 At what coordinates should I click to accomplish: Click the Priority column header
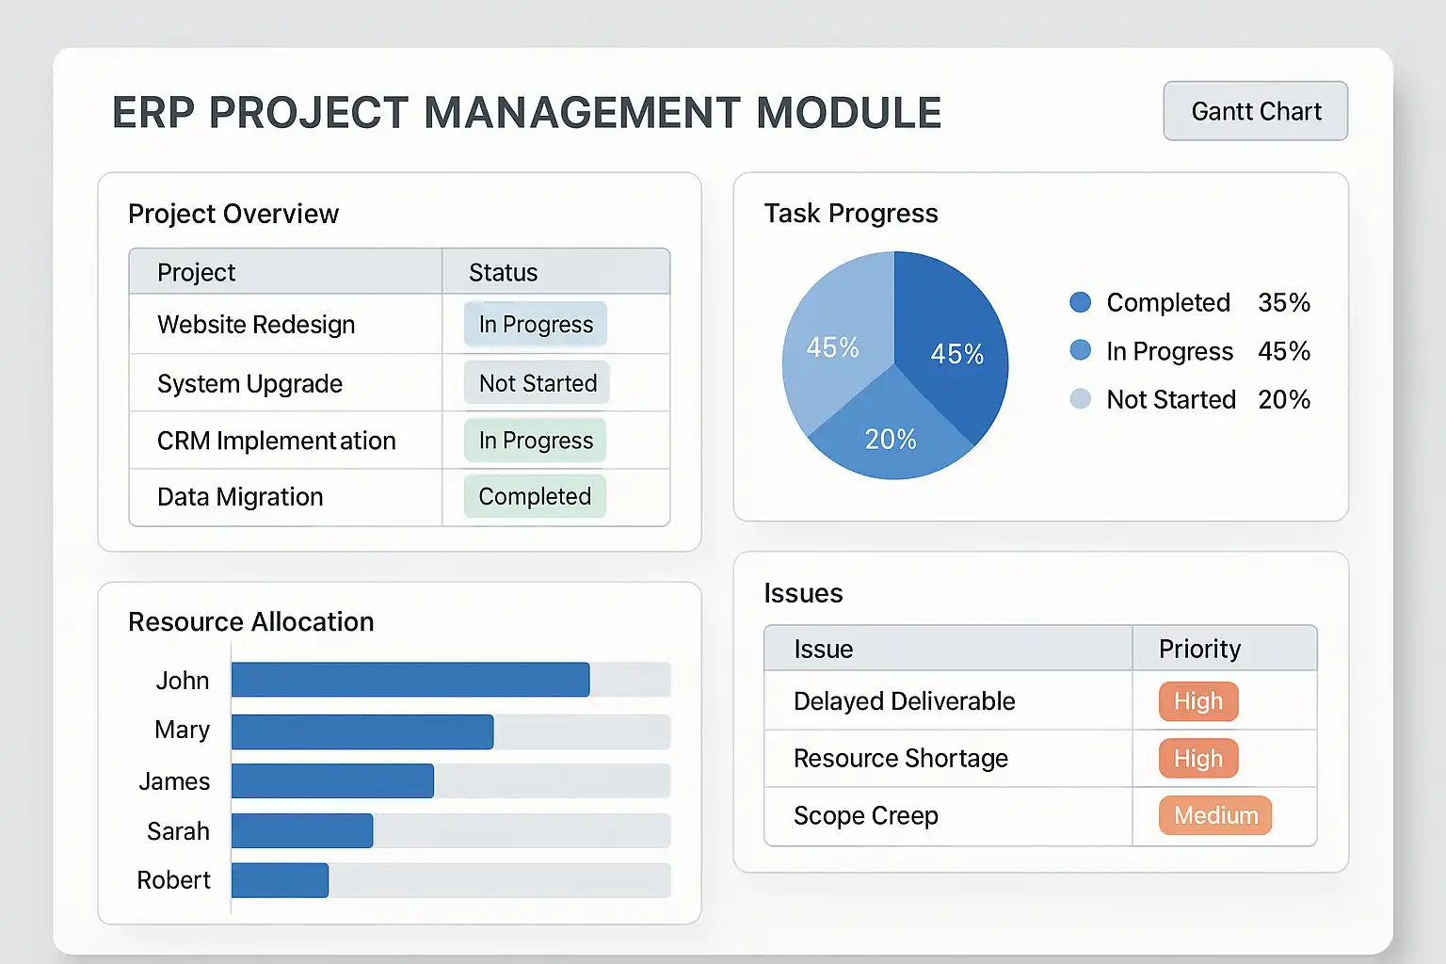[x=1199, y=649]
